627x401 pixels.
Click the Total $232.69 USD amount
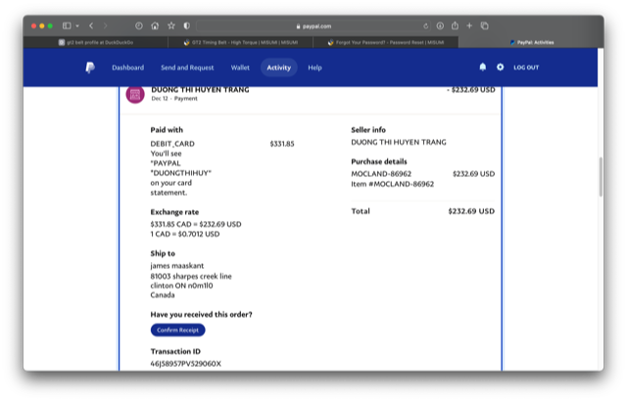(x=471, y=211)
